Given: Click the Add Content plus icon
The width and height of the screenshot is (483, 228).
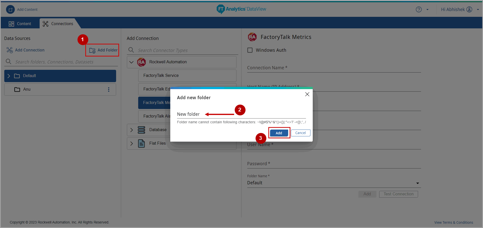Looking at the screenshot, I should 10,10.
